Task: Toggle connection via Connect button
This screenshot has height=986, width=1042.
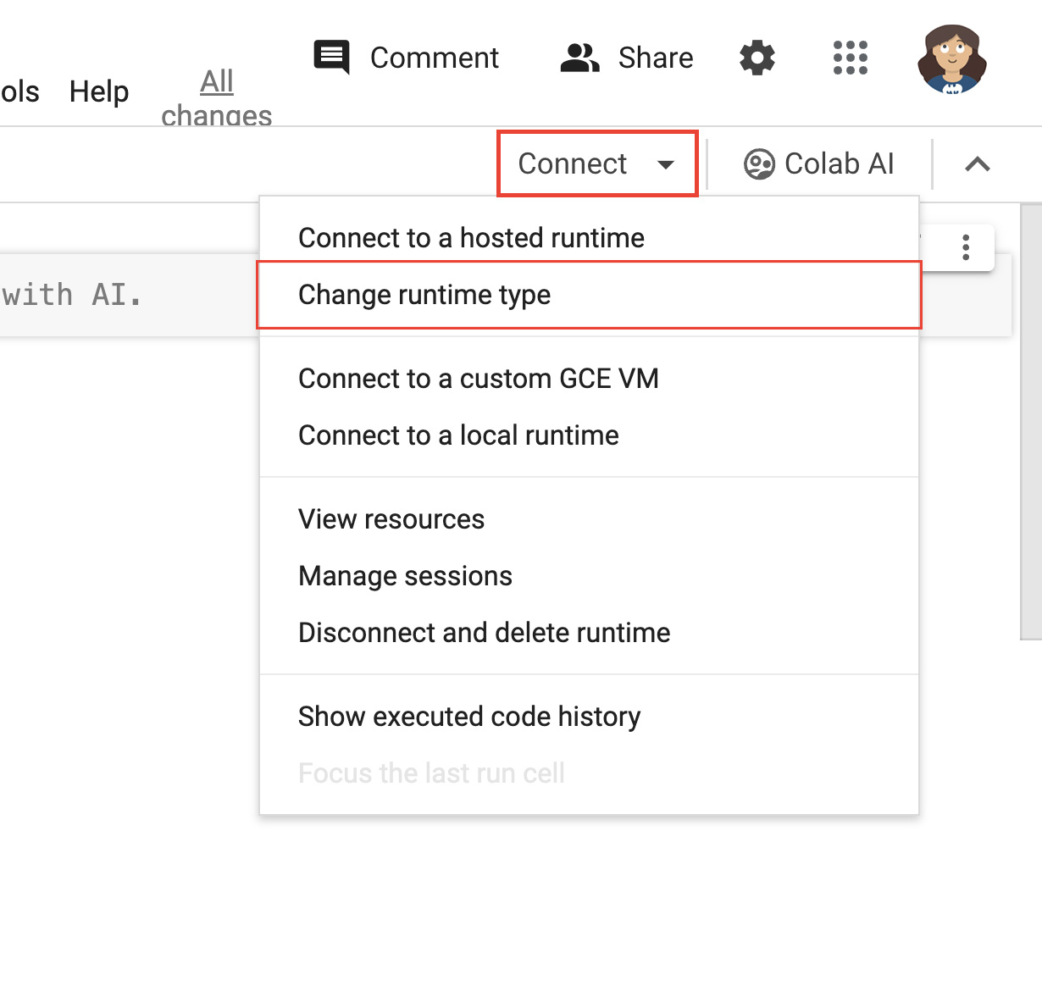Action: 573,163
